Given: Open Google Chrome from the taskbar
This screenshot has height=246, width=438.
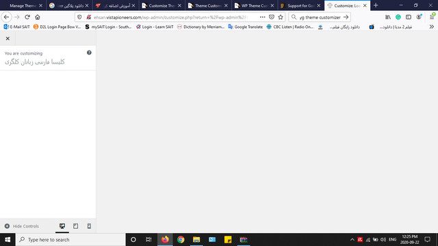Looking at the screenshot, I should 181,240.
